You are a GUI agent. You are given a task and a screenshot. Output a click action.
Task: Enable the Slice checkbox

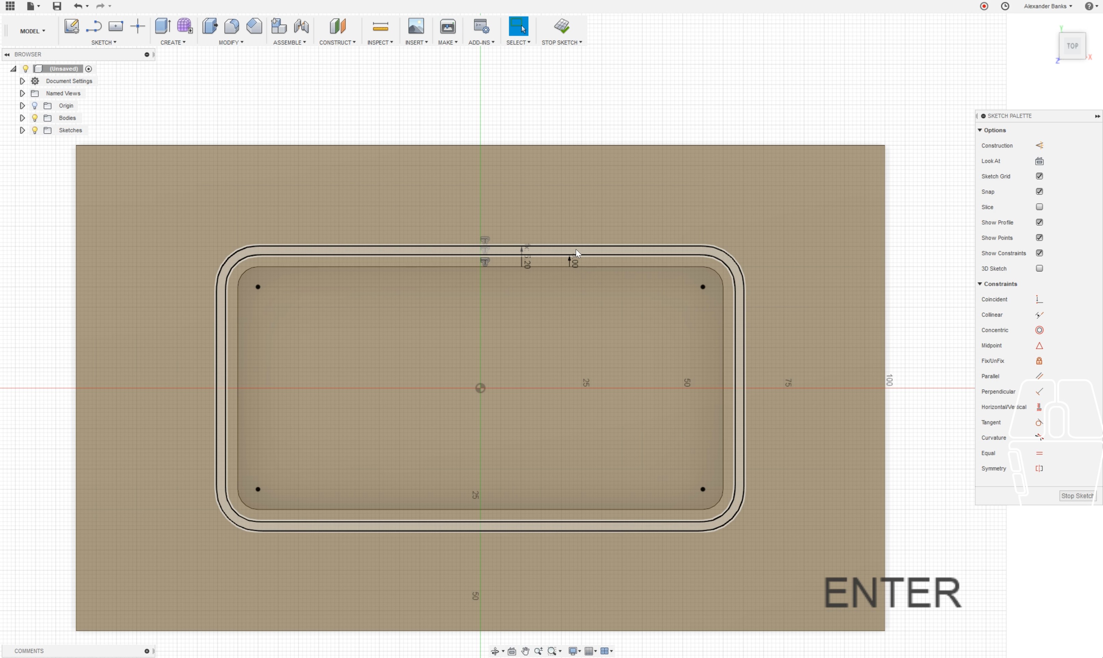pos(1039,207)
